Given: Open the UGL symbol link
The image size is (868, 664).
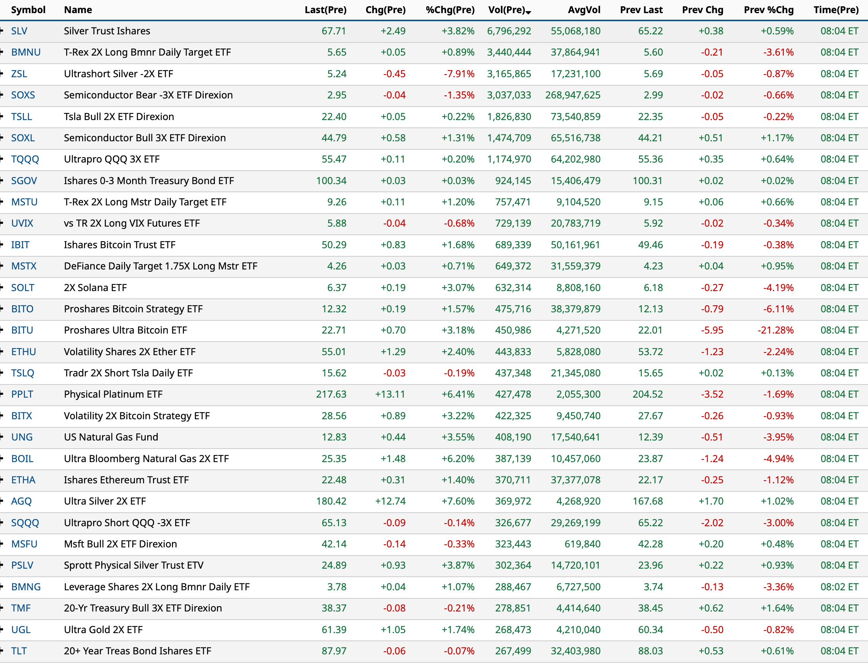Looking at the screenshot, I should tap(20, 630).
